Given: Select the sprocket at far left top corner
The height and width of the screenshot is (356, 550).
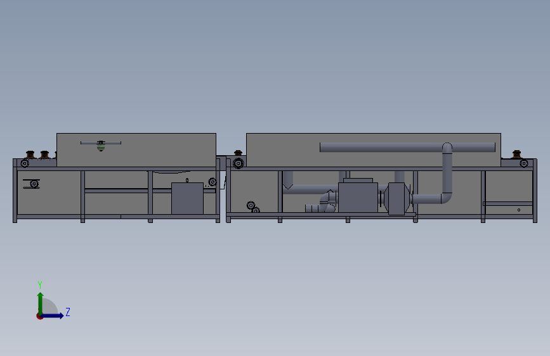Looking at the screenshot, I should pyautogui.click(x=25, y=163).
